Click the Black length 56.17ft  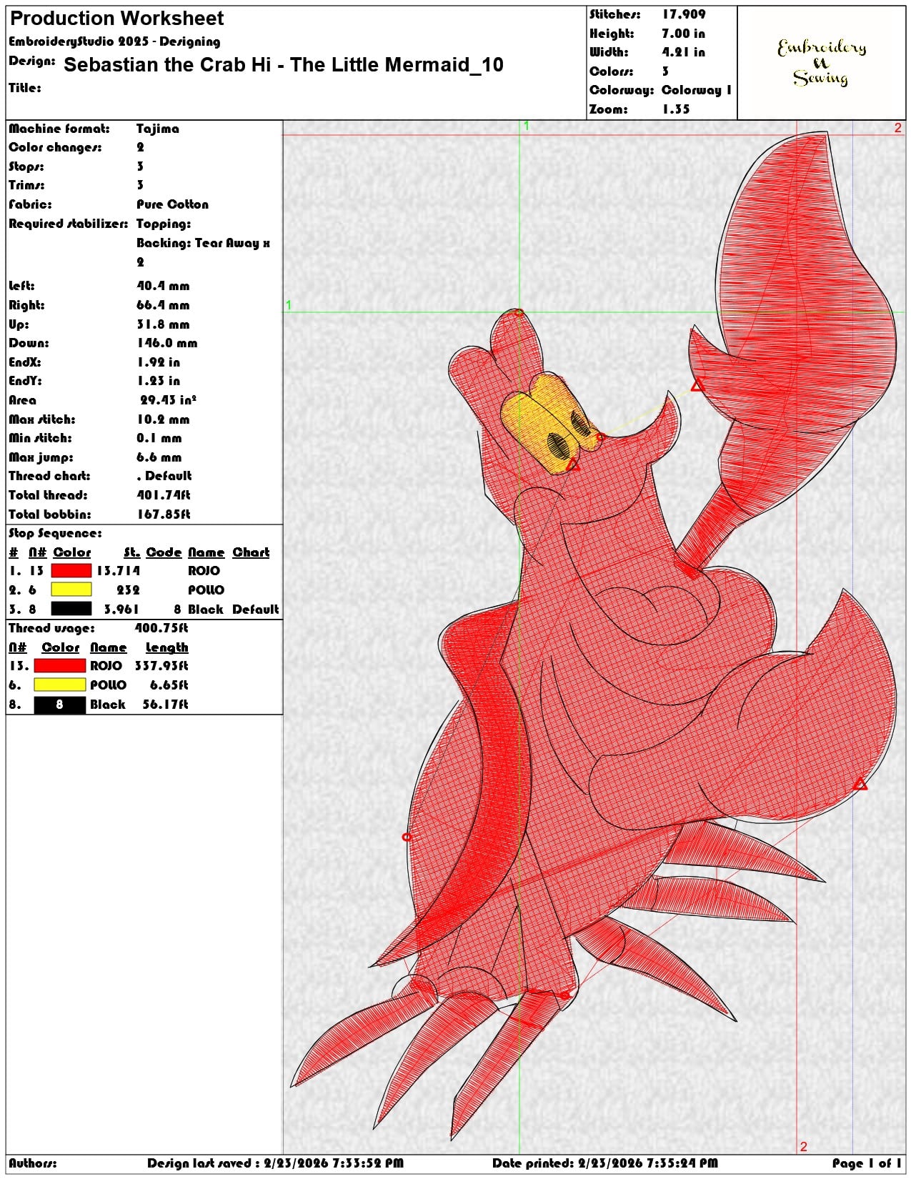[166, 704]
